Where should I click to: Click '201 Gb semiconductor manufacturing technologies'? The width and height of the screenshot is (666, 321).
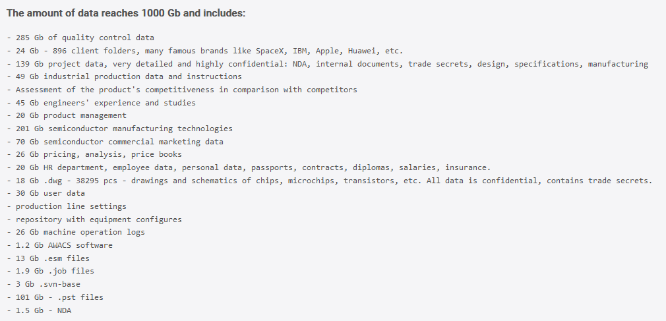(x=120, y=129)
